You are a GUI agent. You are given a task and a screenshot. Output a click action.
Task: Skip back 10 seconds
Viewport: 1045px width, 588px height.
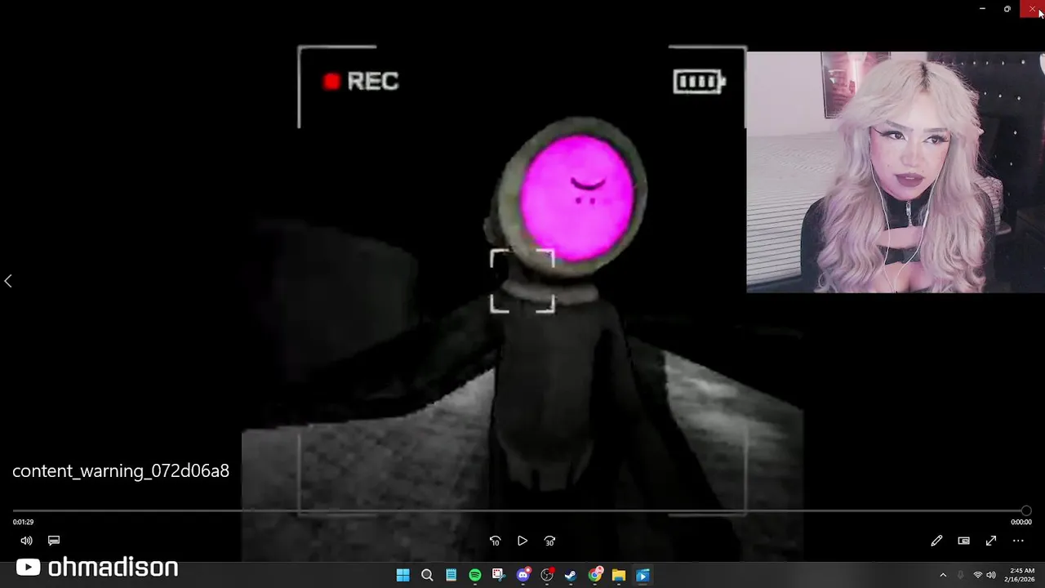click(x=495, y=541)
